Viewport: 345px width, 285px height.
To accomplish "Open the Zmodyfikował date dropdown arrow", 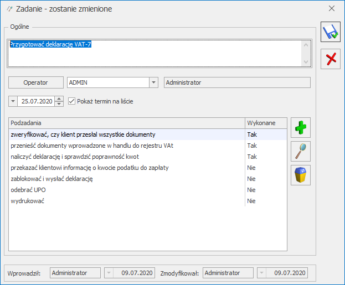I will pos(261,273).
